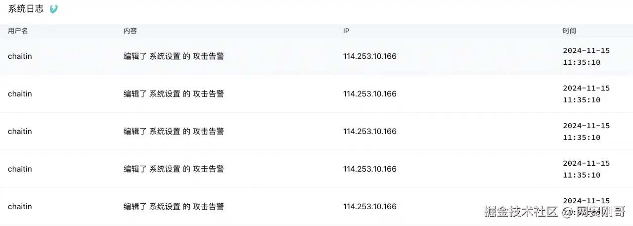Click the 内容 column header
Viewport: 633px width, 226px height.
(x=130, y=31)
